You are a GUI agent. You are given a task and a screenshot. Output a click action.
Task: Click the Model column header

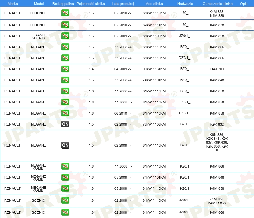[39, 4]
